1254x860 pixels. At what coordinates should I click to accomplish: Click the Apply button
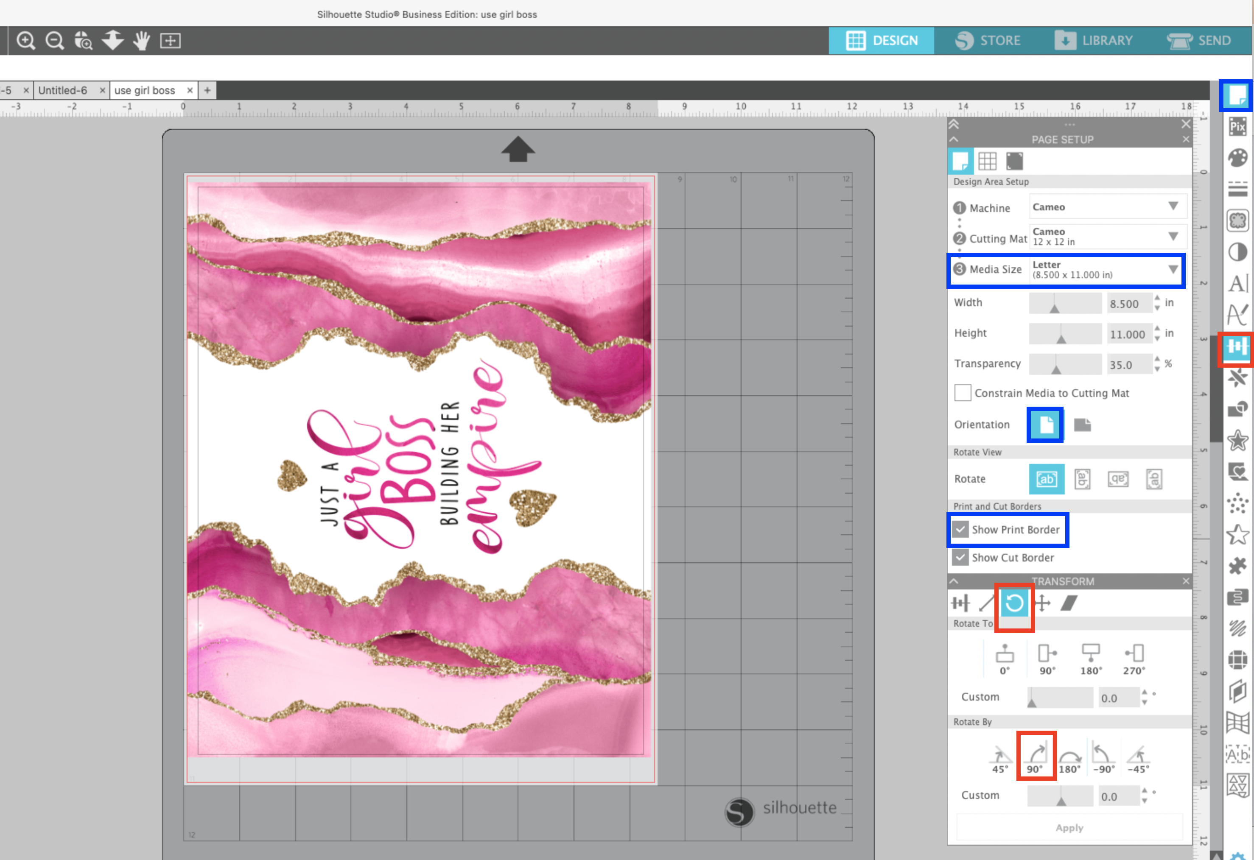tap(1069, 828)
